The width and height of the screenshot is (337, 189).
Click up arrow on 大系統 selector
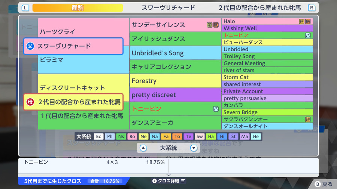pyautogui.click(x=143, y=148)
